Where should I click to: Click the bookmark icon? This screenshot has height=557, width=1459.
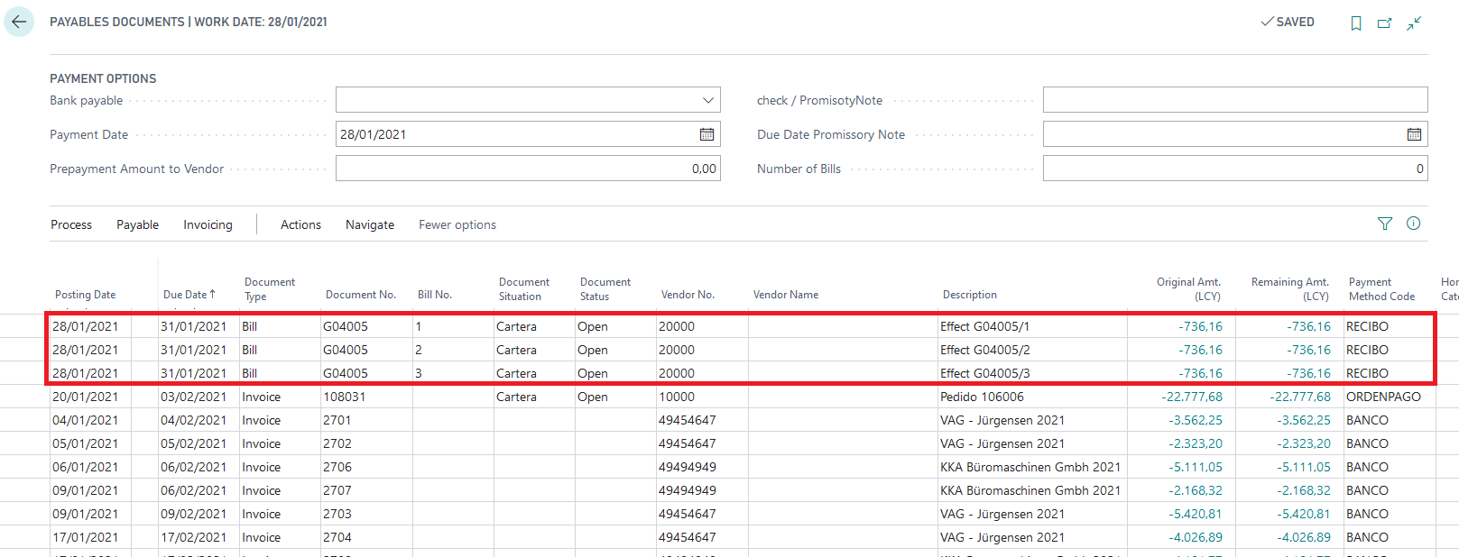[1355, 23]
